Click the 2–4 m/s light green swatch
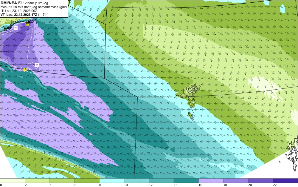 [37, 181]
